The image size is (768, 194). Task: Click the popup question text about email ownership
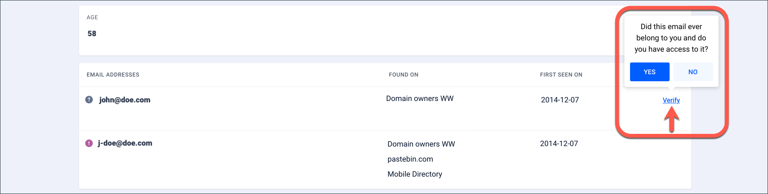click(x=671, y=38)
